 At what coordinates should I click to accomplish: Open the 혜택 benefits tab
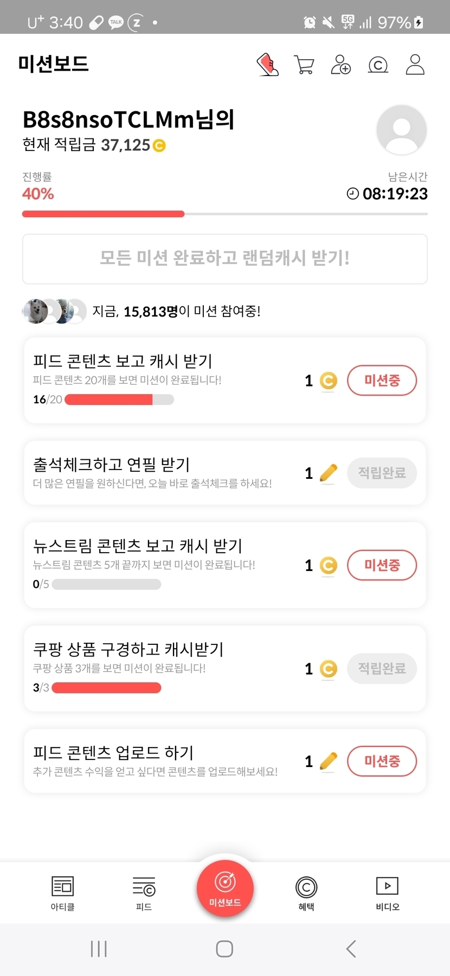(x=306, y=893)
